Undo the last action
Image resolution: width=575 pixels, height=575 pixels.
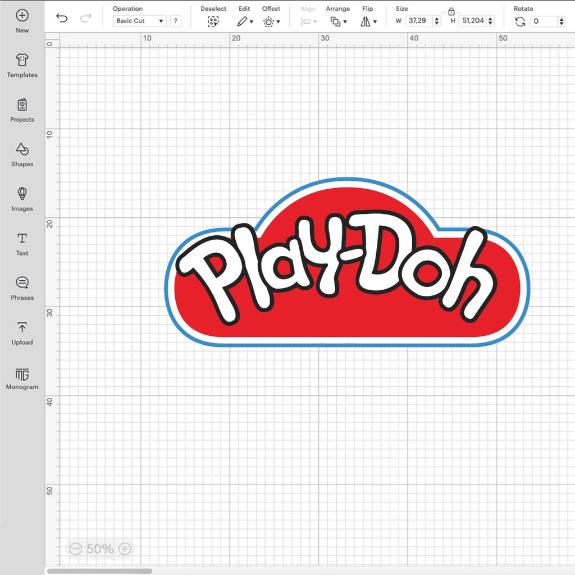click(62, 19)
